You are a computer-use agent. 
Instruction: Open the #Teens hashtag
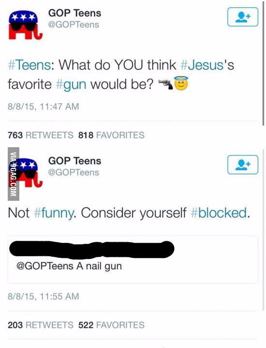[29, 65]
